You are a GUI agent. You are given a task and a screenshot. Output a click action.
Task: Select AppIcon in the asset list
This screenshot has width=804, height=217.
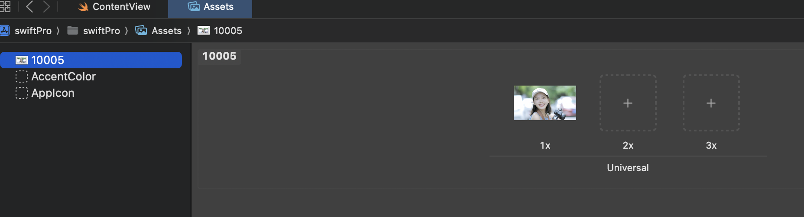click(x=91, y=93)
